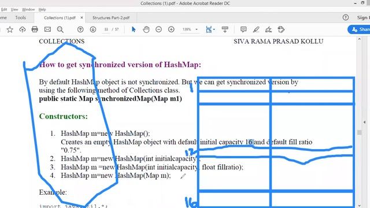This screenshot has height=208, width=370.
Task: Minimize the Acrobat Reader window
Action: coord(355,3)
